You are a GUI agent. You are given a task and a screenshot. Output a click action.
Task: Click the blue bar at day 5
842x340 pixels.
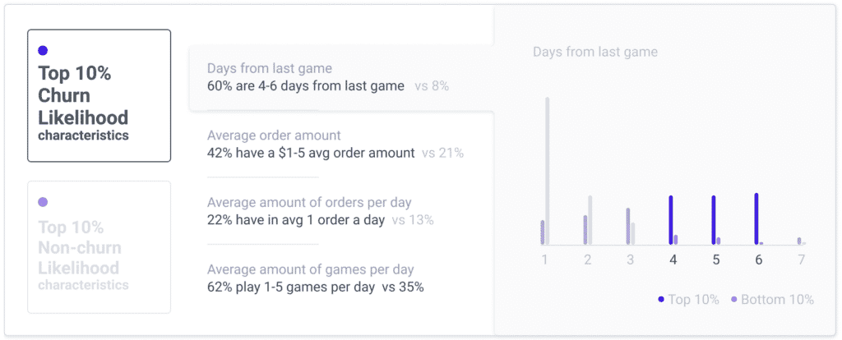714,220
